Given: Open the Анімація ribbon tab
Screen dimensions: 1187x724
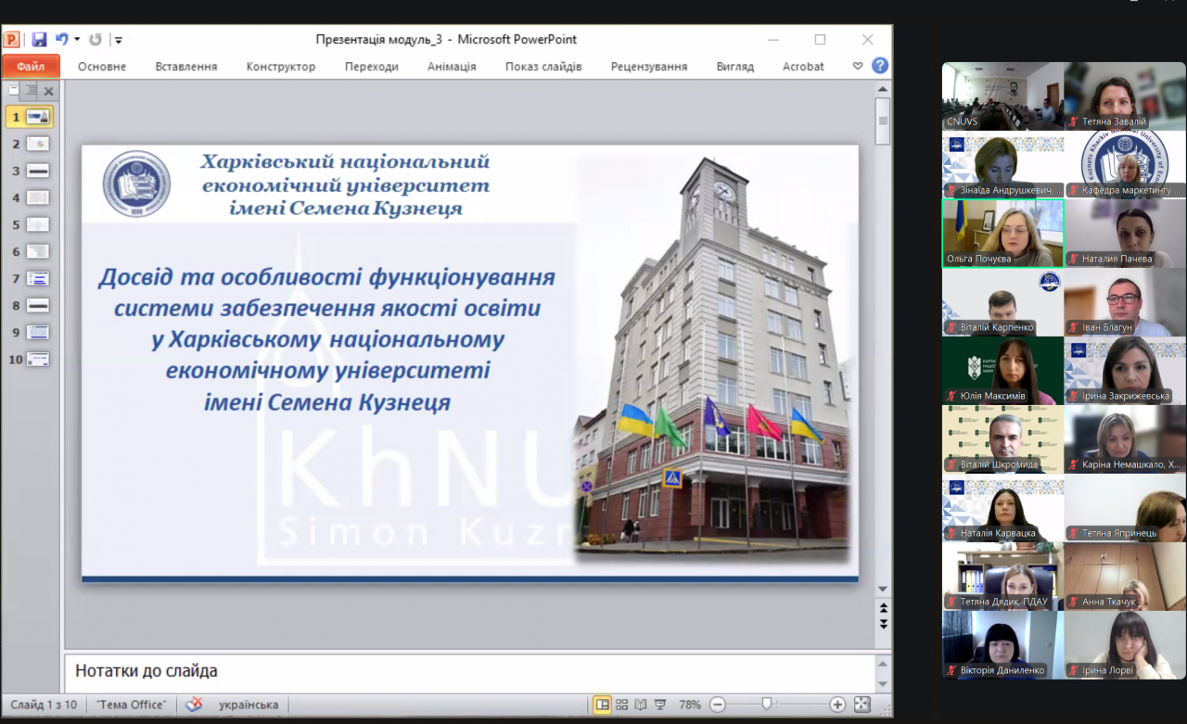Looking at the screenshot, I should coord(452,67).
